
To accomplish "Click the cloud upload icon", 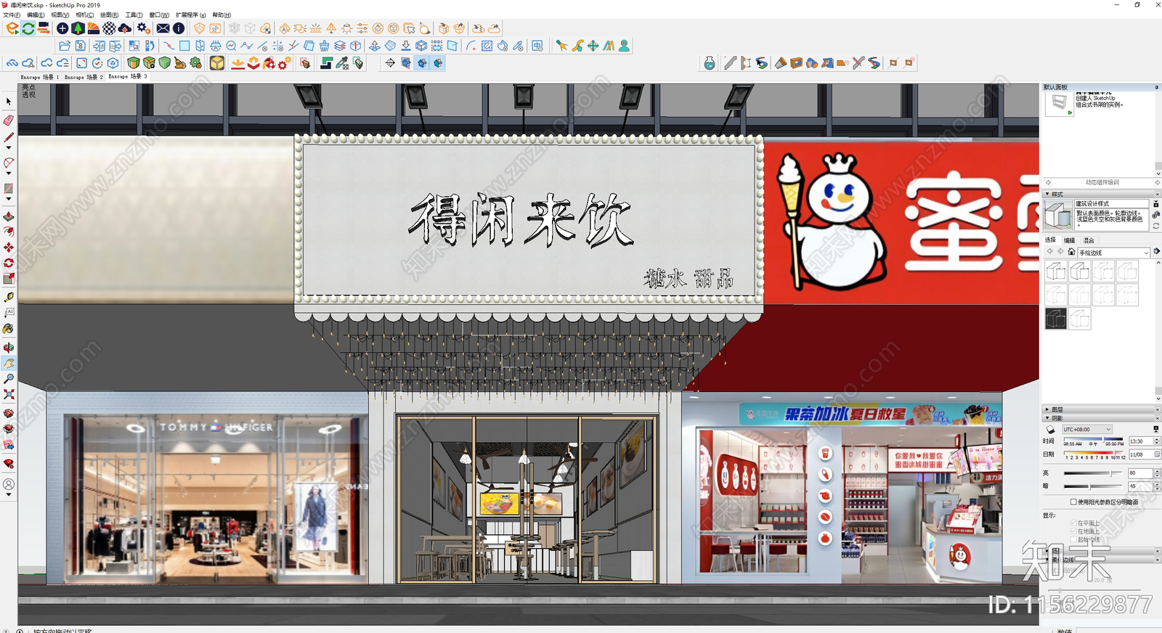I will pyautogui.click(x=125, y=28).
